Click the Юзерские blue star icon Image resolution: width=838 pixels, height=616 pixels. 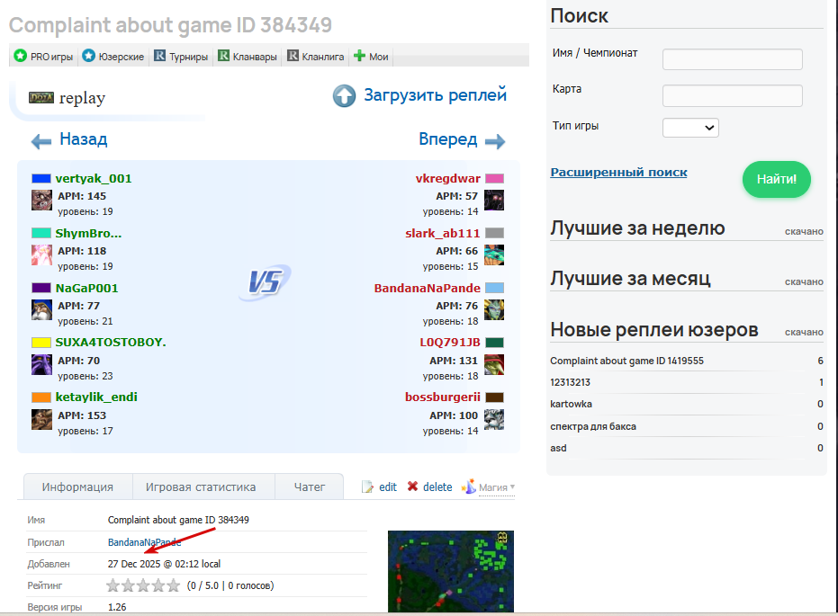pyautogui.click(x=89, y=56)
